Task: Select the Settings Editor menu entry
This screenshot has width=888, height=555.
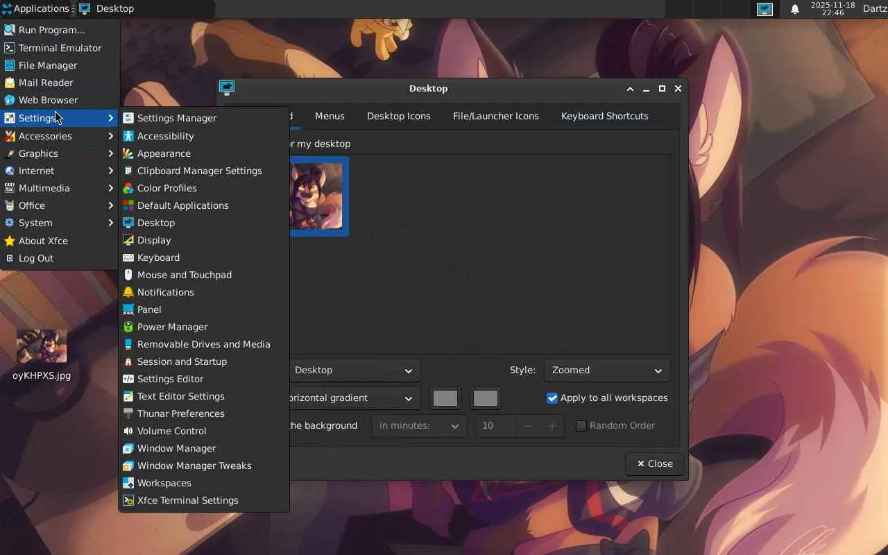Action: pos(204,379)
